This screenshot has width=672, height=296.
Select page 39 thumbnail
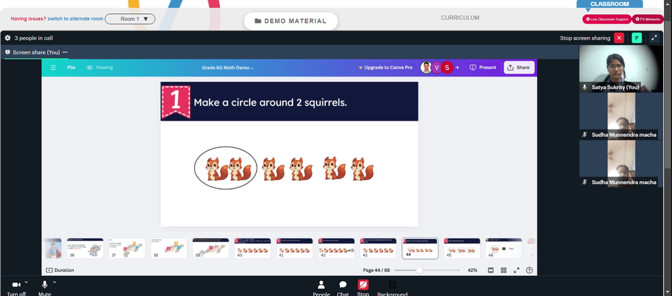[210, 248]
